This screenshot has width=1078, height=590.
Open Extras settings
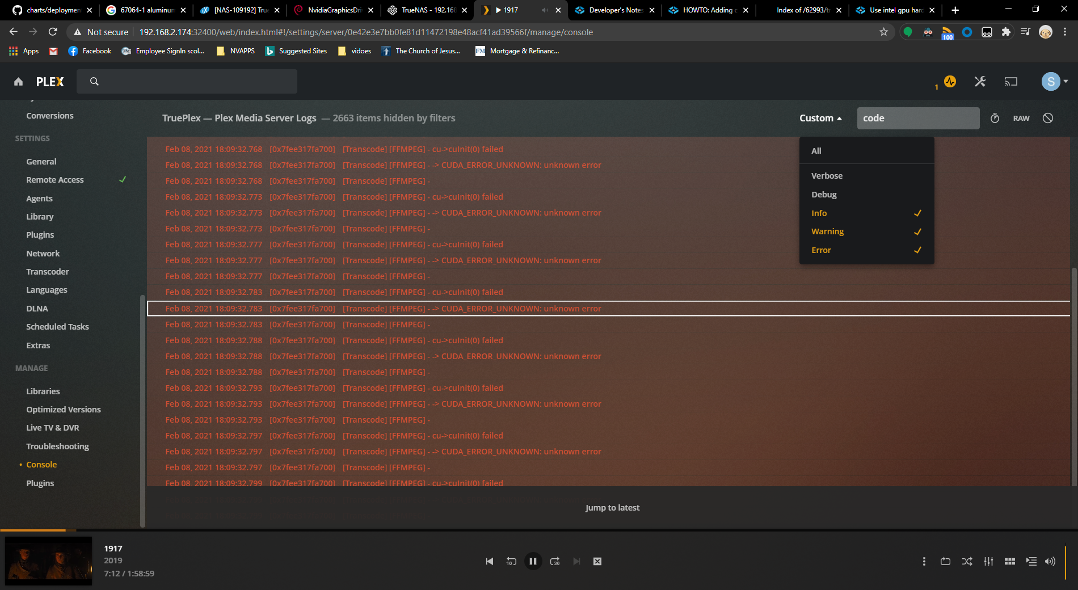[x=38, y=345]
